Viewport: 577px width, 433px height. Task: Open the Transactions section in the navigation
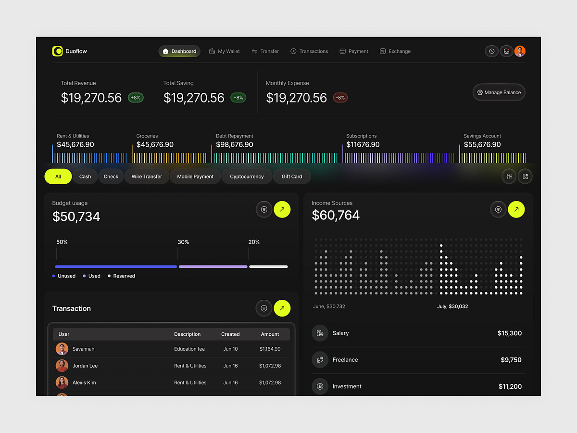point(309,51)
